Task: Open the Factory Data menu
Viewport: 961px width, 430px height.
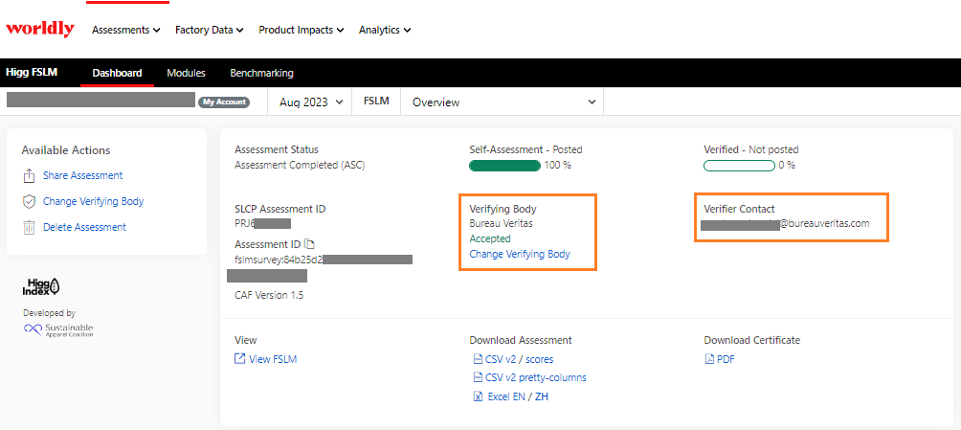Action: click(209, 30)
